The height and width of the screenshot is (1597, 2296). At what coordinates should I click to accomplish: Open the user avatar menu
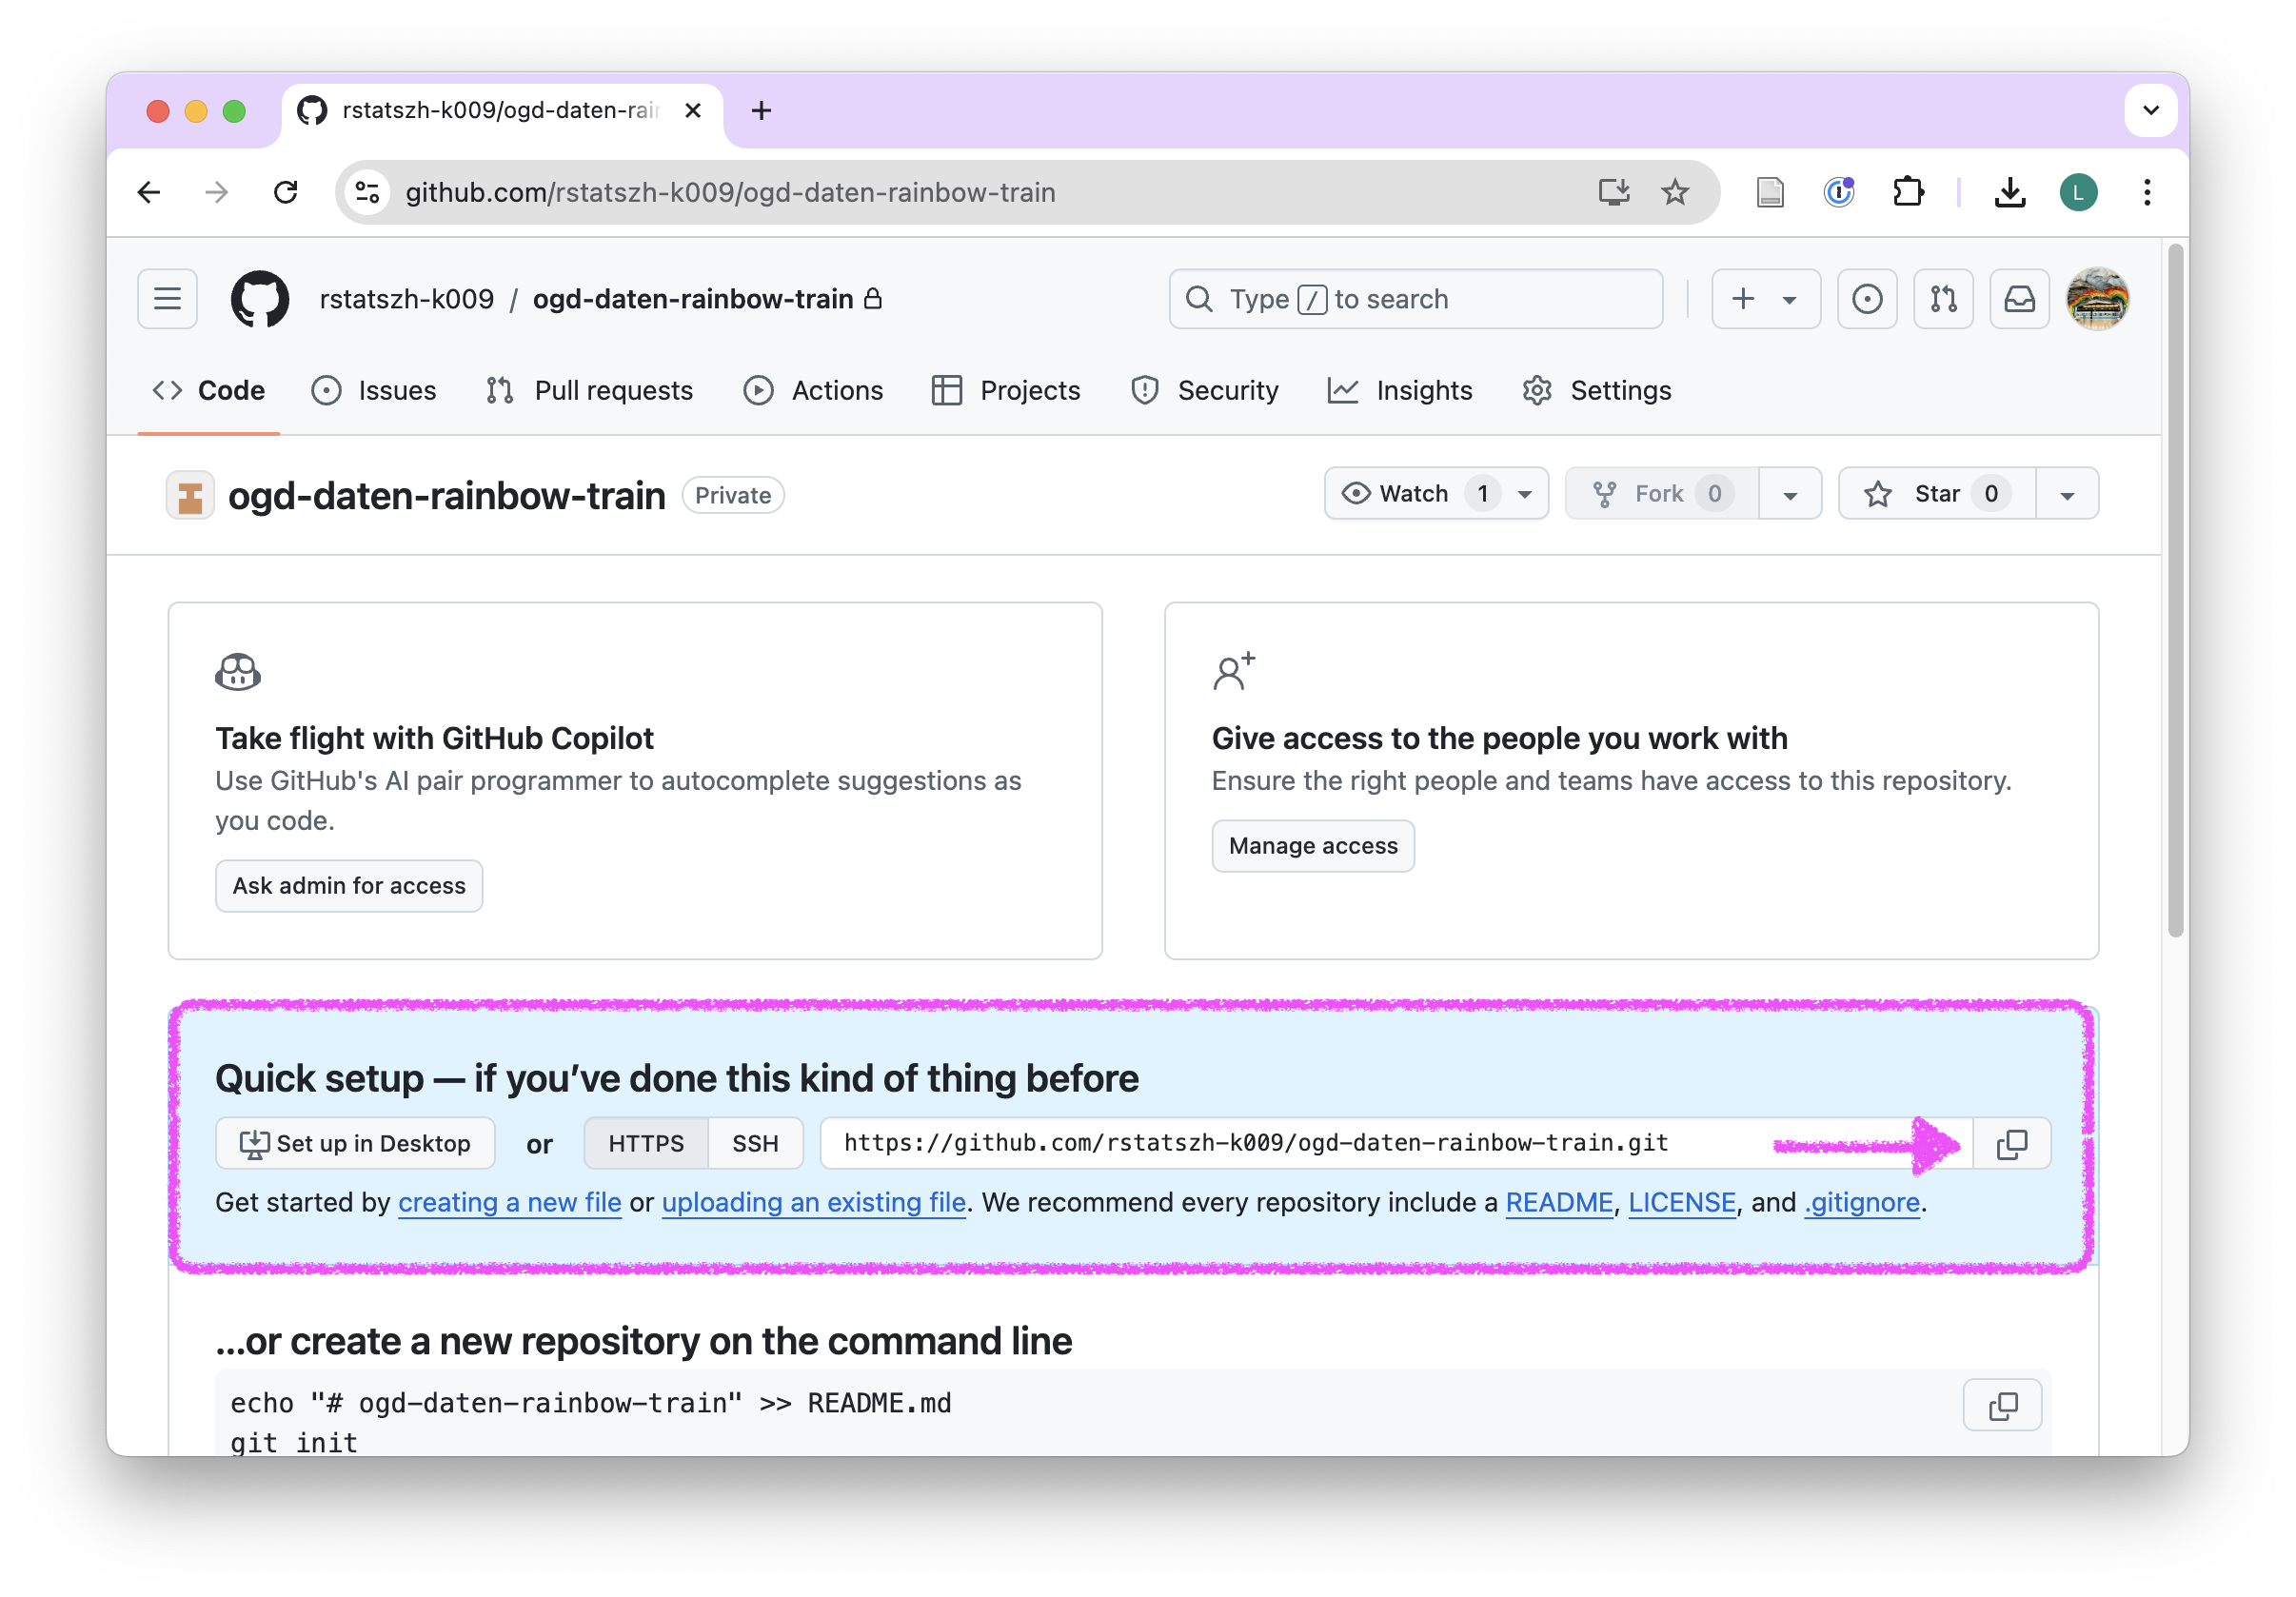tap(2096, 299)
